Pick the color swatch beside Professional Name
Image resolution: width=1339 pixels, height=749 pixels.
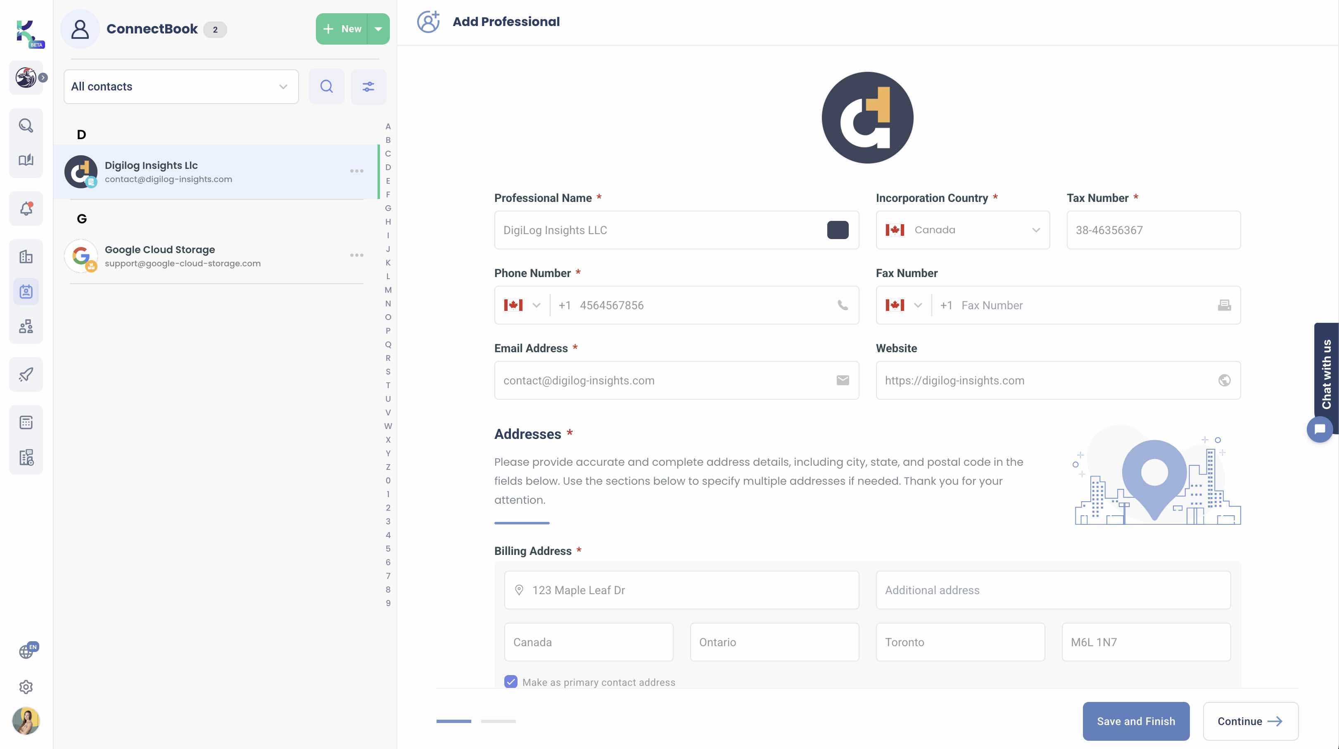838,230
